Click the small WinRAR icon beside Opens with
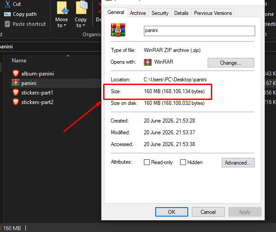The width and height of the screenshot is (276, 232). click(148, 62)
